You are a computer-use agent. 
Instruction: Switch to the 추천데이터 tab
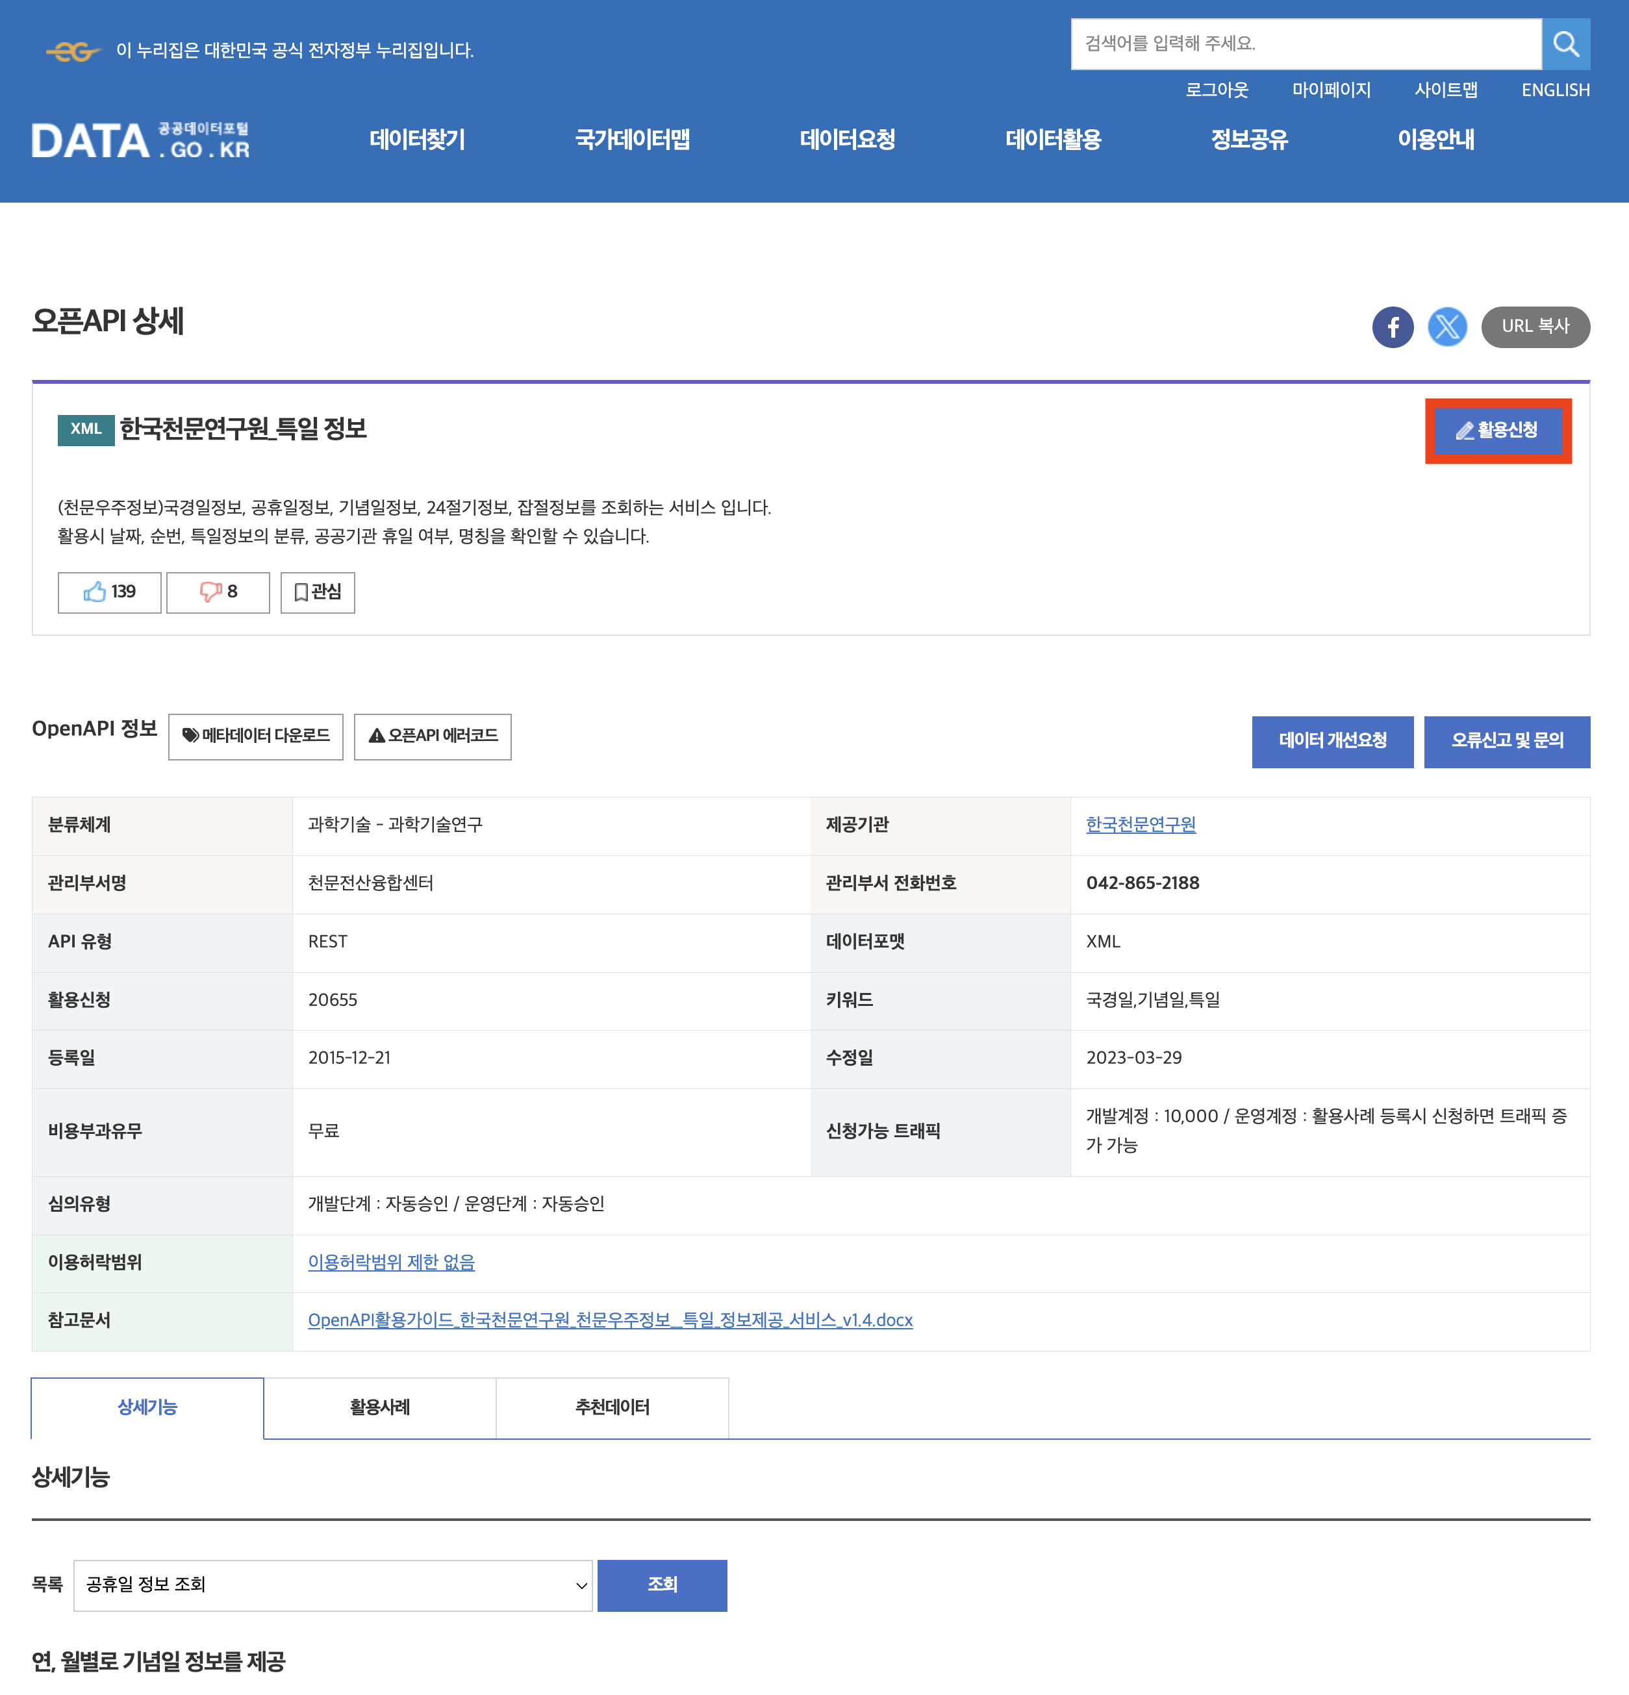click(x=612, y=1408)
